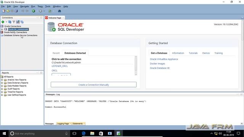This screenshot has width=244, height=137.
Task: Click the Save All toolbar icon
Action: click(x=16, y=11)
